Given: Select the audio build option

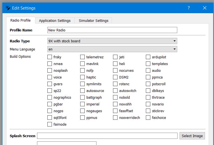Looking at the screenshot, I should click(148, 70).
